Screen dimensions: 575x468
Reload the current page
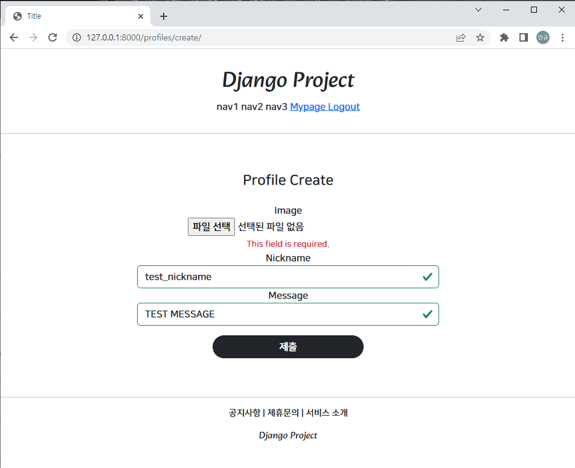53,37
